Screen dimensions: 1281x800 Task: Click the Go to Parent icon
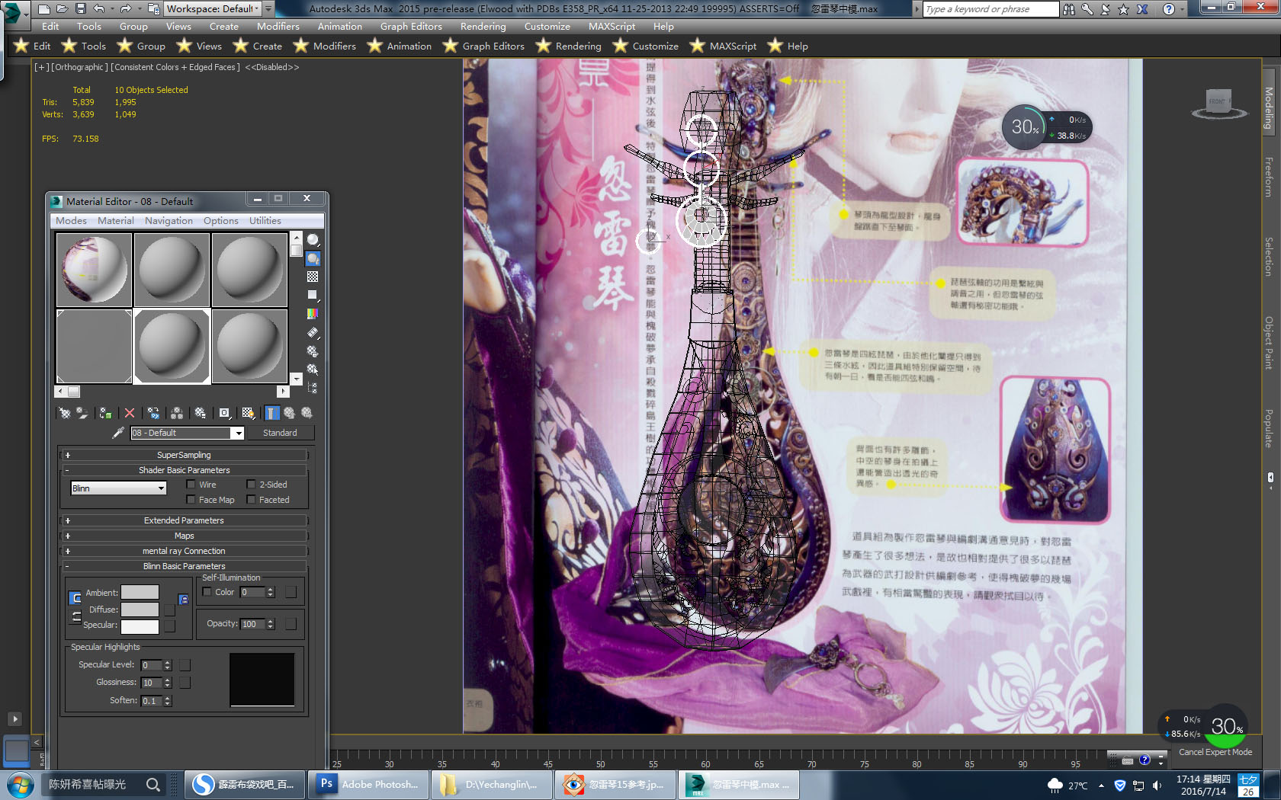289,413
